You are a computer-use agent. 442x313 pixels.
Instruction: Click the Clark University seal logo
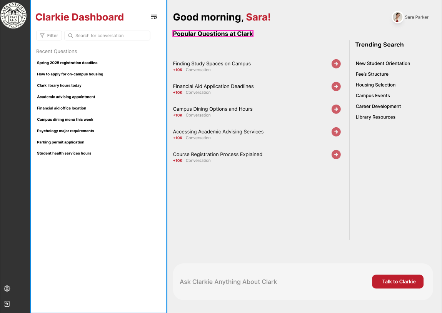[13, 15]
